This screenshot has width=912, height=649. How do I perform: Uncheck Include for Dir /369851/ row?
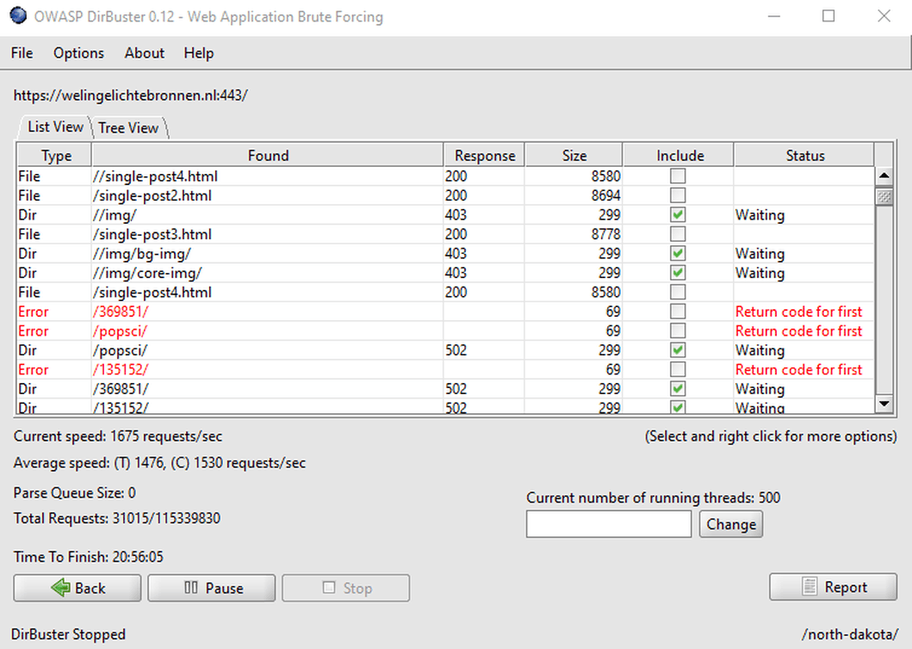point(678,388)
